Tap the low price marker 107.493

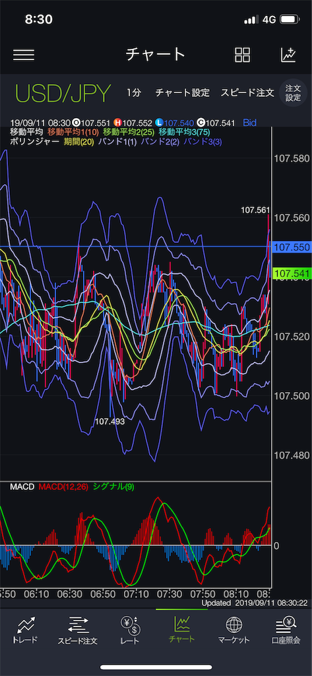click(x=109, y=422)
